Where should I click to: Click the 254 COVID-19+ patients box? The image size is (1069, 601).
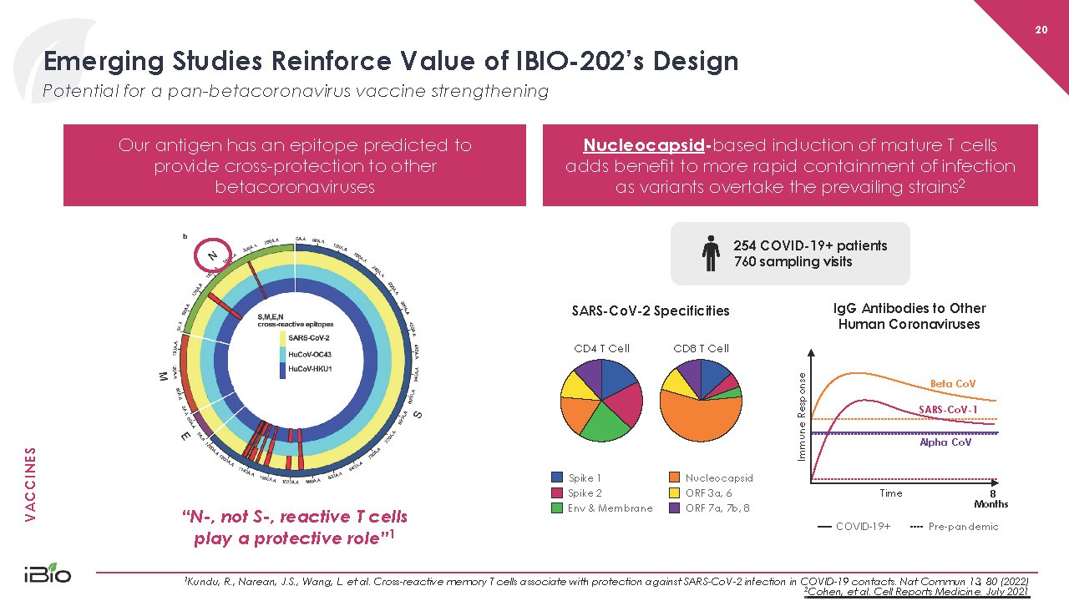tap(789, 253)
